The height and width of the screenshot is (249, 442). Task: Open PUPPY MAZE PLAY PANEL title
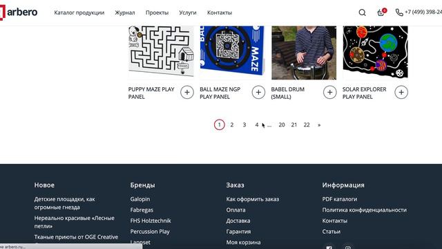click(x=151, y=93)
